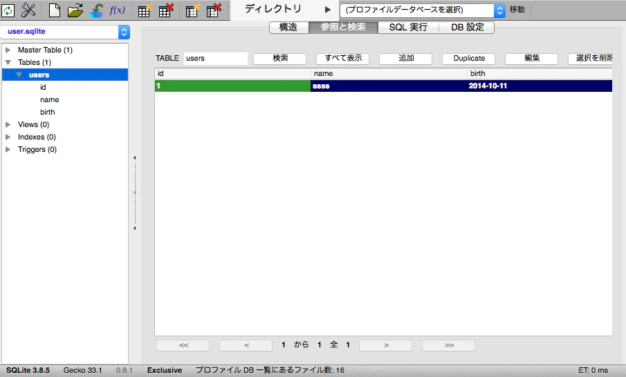Click drop table icon with red X
The height and width of the screenshot is (377, 626).
pyautogui.click(x=166, y=10)
